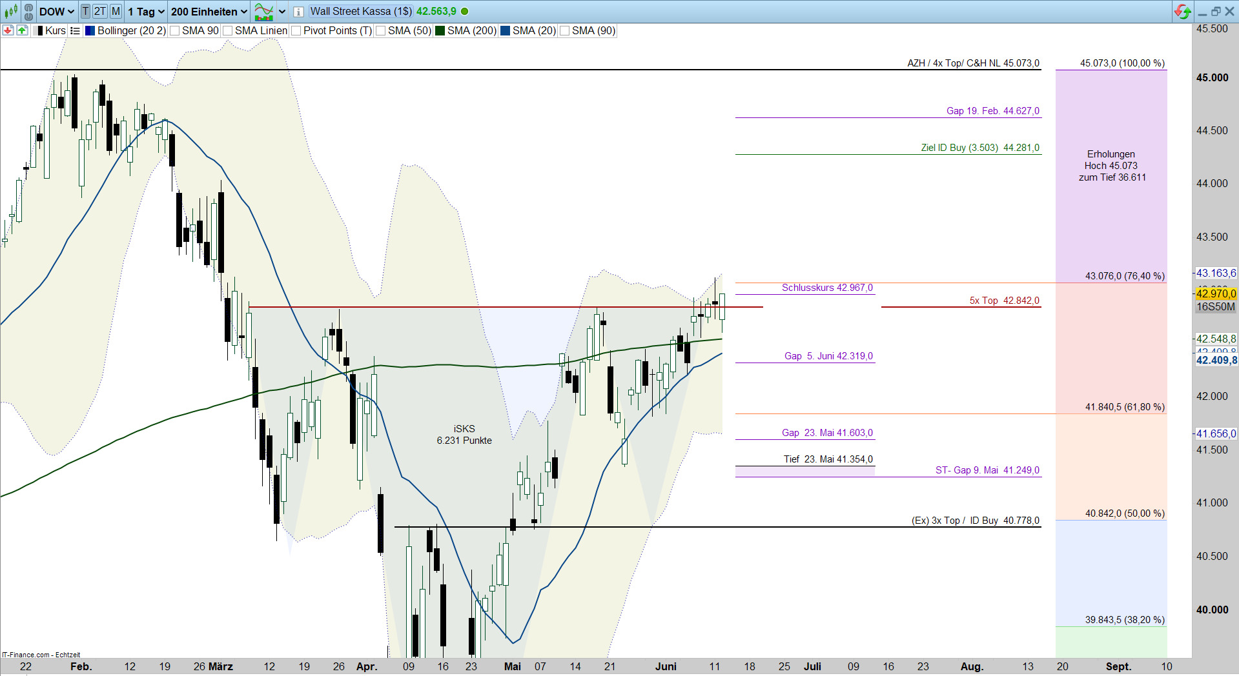Select the 'Gap 19. Feb. 44.627,0' label
The width and height of the screenshot is (1239, 676).
(993, 111)
